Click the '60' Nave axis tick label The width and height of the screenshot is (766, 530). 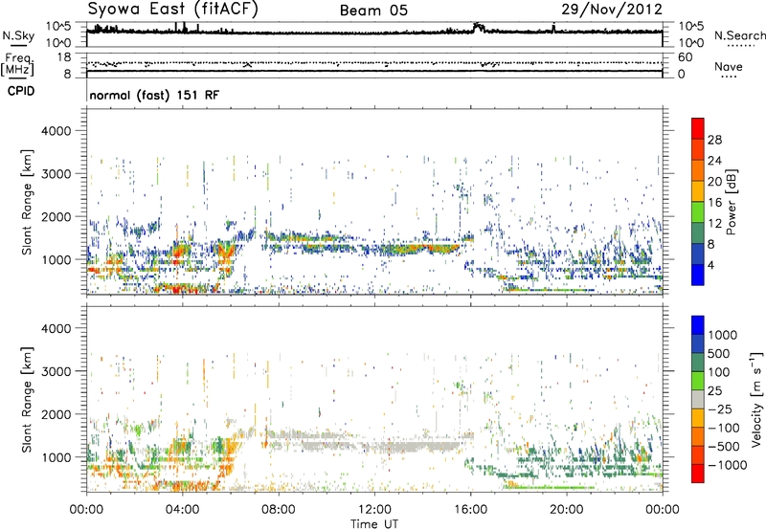point(685,57)
